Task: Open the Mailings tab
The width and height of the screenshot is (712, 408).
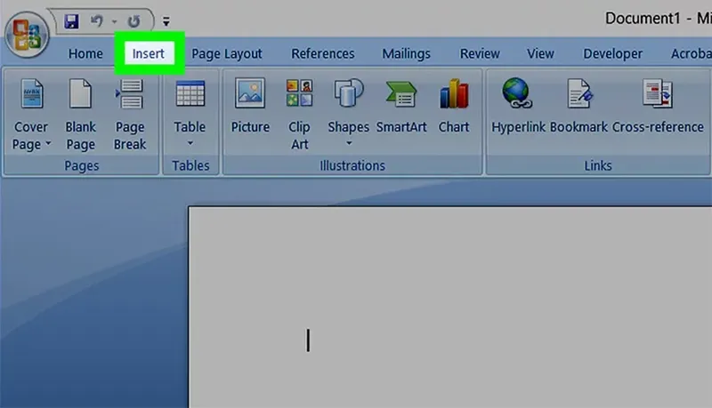Action: coord(406,53)
